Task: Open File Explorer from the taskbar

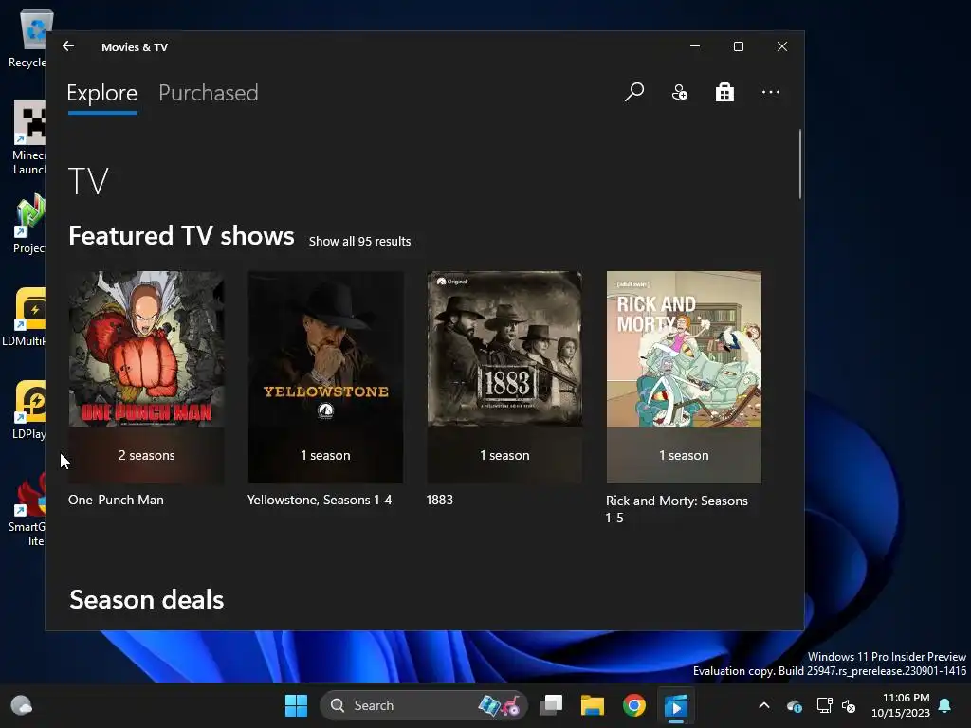Action: coord(593,705)
